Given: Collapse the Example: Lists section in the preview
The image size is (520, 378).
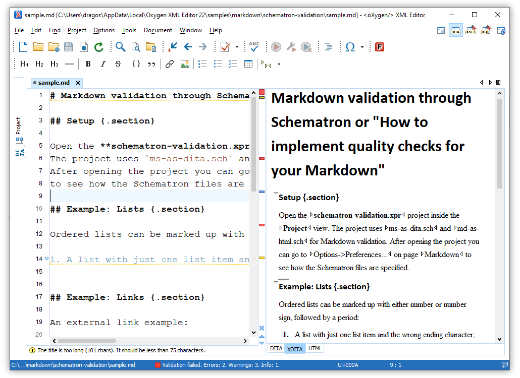Looking at the screenshot, I should 276,282.
